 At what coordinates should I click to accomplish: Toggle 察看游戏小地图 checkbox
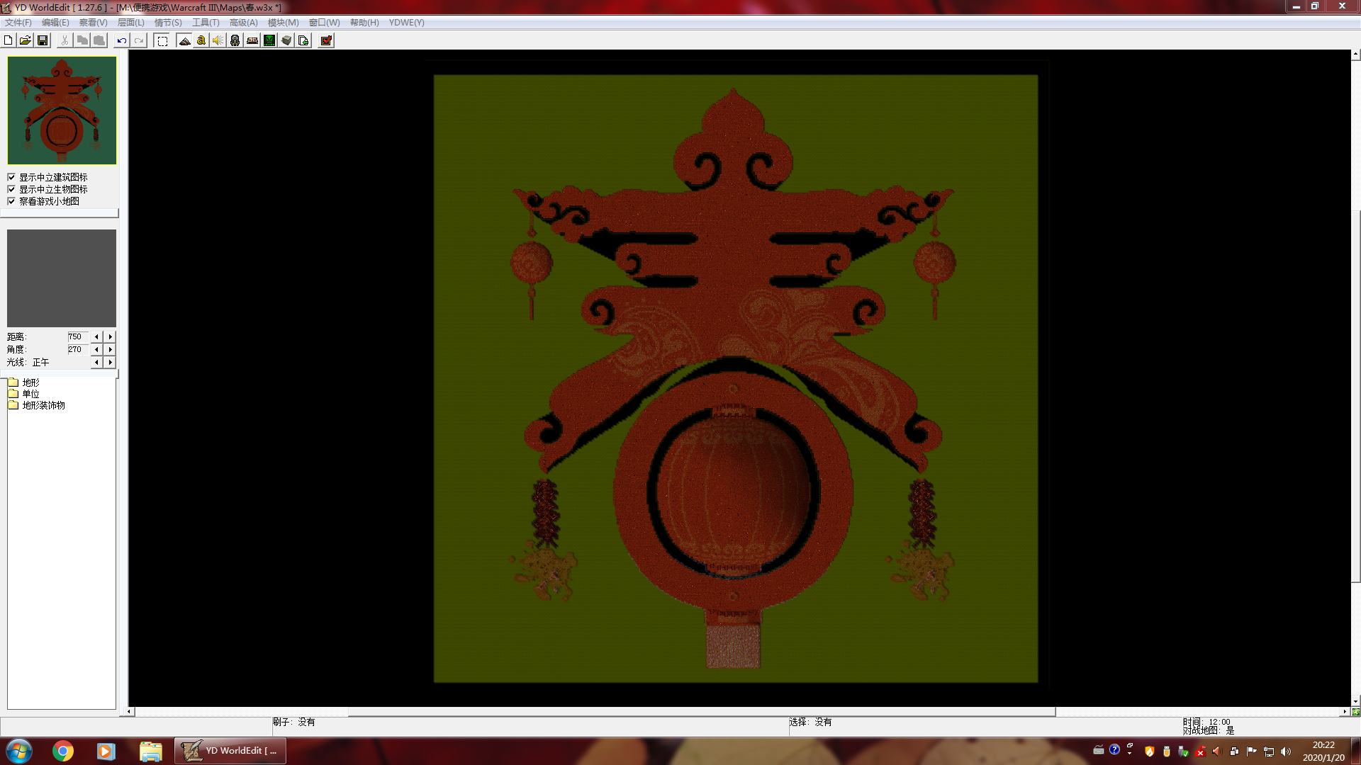click(11, 201)
